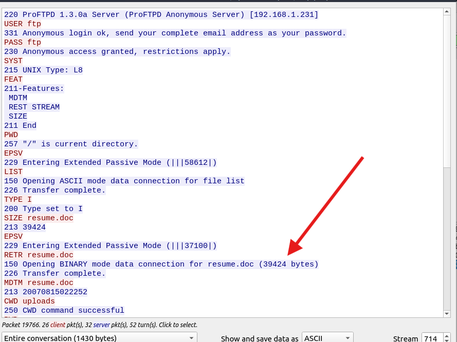Image resolution: width=457 pixels, height=342 pixels.
Task: Click the '331 Anonymous login ok' server line
Action: (x=175, y=33)
